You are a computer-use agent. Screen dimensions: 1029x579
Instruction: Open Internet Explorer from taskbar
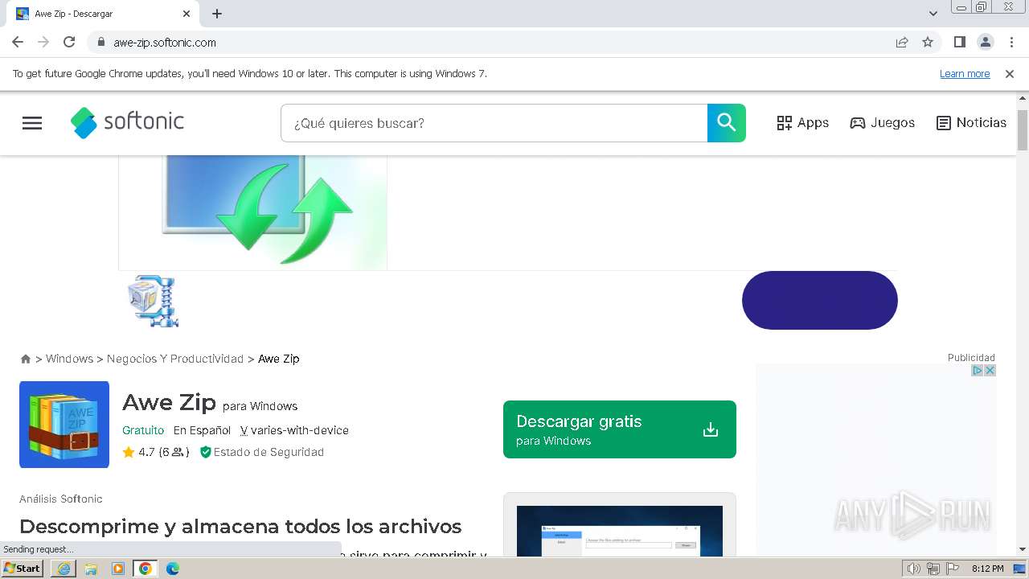(x=64, y=569)
